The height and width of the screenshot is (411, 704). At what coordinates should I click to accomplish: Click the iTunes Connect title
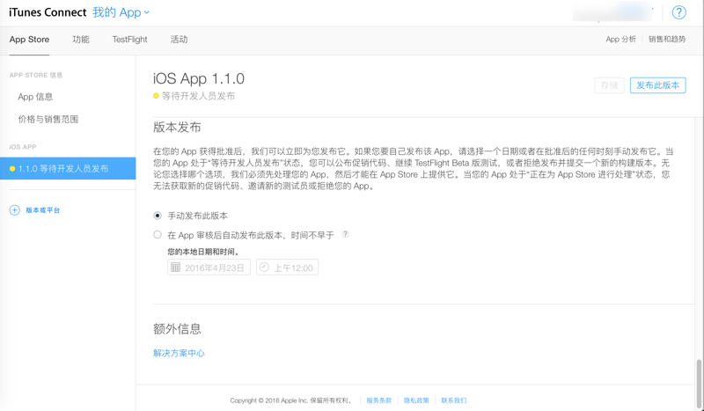[48, 12]
